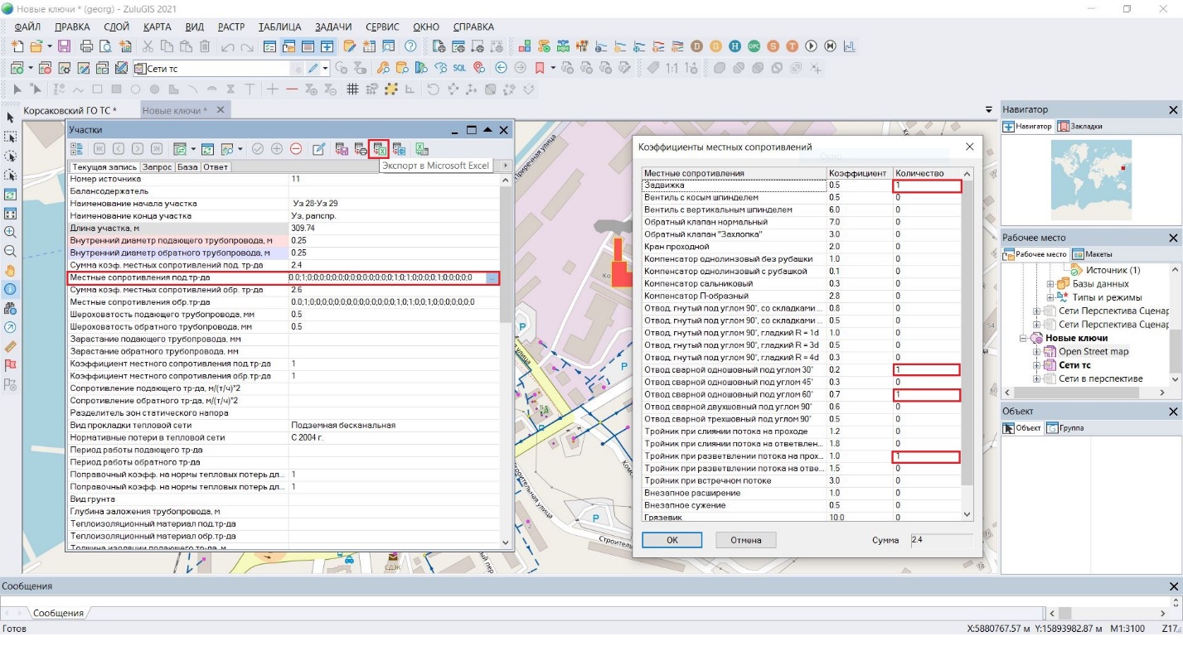
Task: Click the Export to Microsoft Excel icon
Action: coord(380,149)
